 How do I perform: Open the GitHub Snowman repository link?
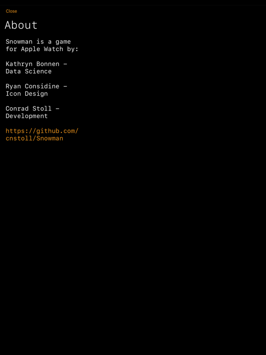(42, 135)
